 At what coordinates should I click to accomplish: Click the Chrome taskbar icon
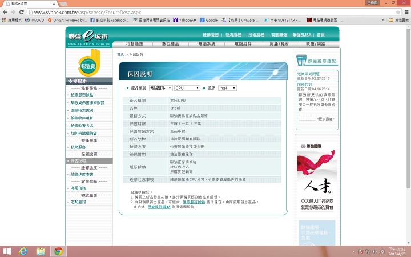pos(58,251)
